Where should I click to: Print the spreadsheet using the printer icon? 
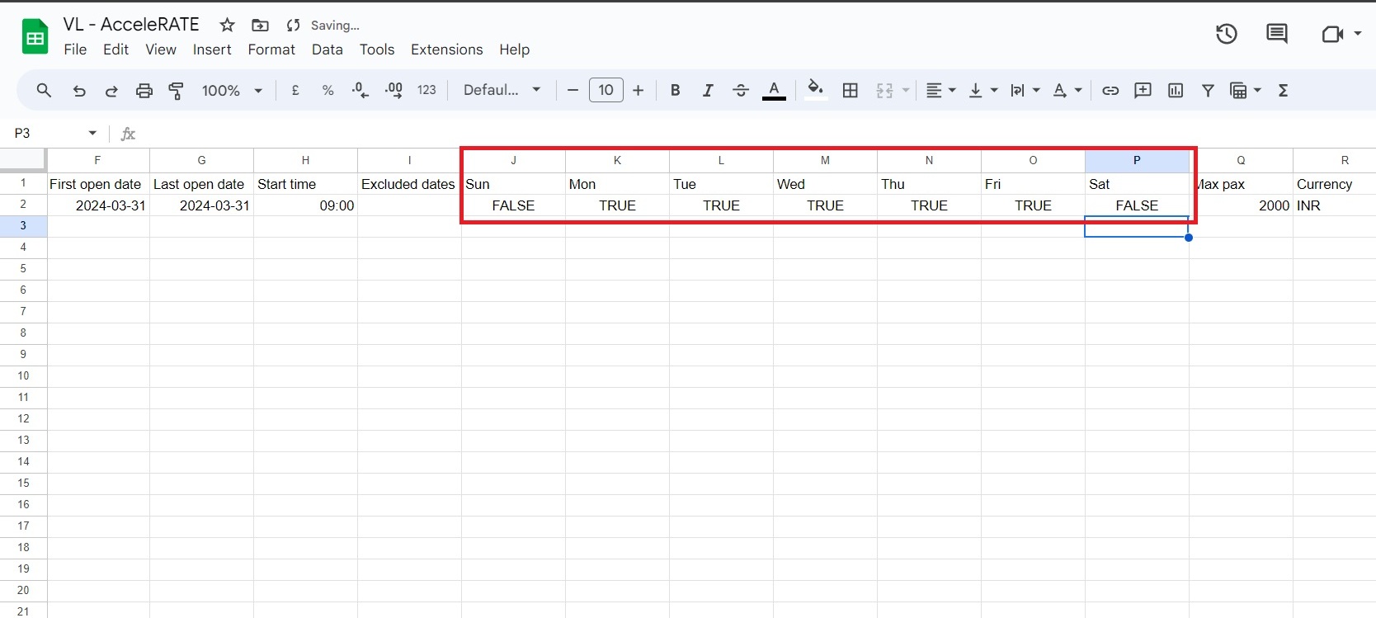144,91
